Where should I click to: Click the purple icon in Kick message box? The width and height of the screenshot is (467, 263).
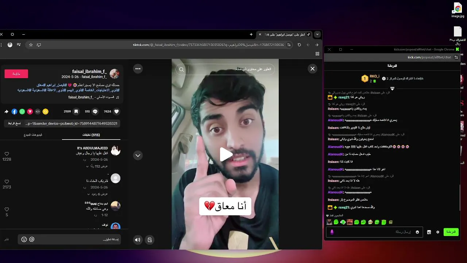pos(332,232)
